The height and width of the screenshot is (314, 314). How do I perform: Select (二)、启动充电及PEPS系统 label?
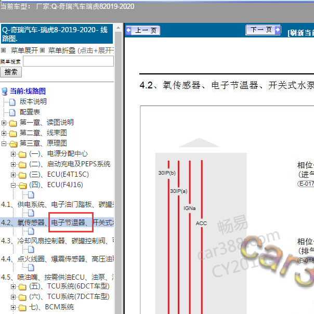tap(70, 164)
